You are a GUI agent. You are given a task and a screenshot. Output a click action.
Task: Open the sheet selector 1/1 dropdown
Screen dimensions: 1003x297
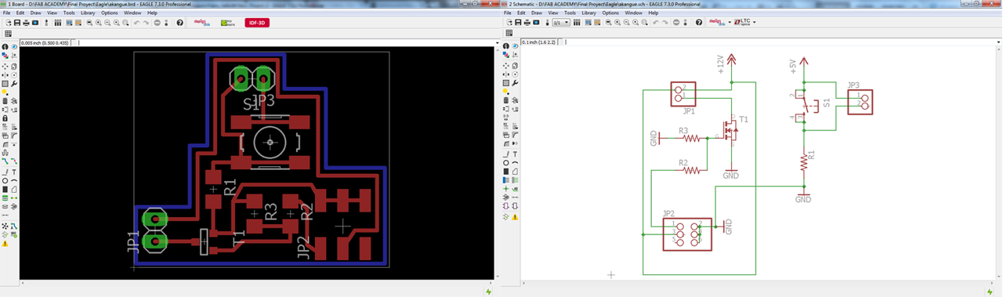[561, 23]
